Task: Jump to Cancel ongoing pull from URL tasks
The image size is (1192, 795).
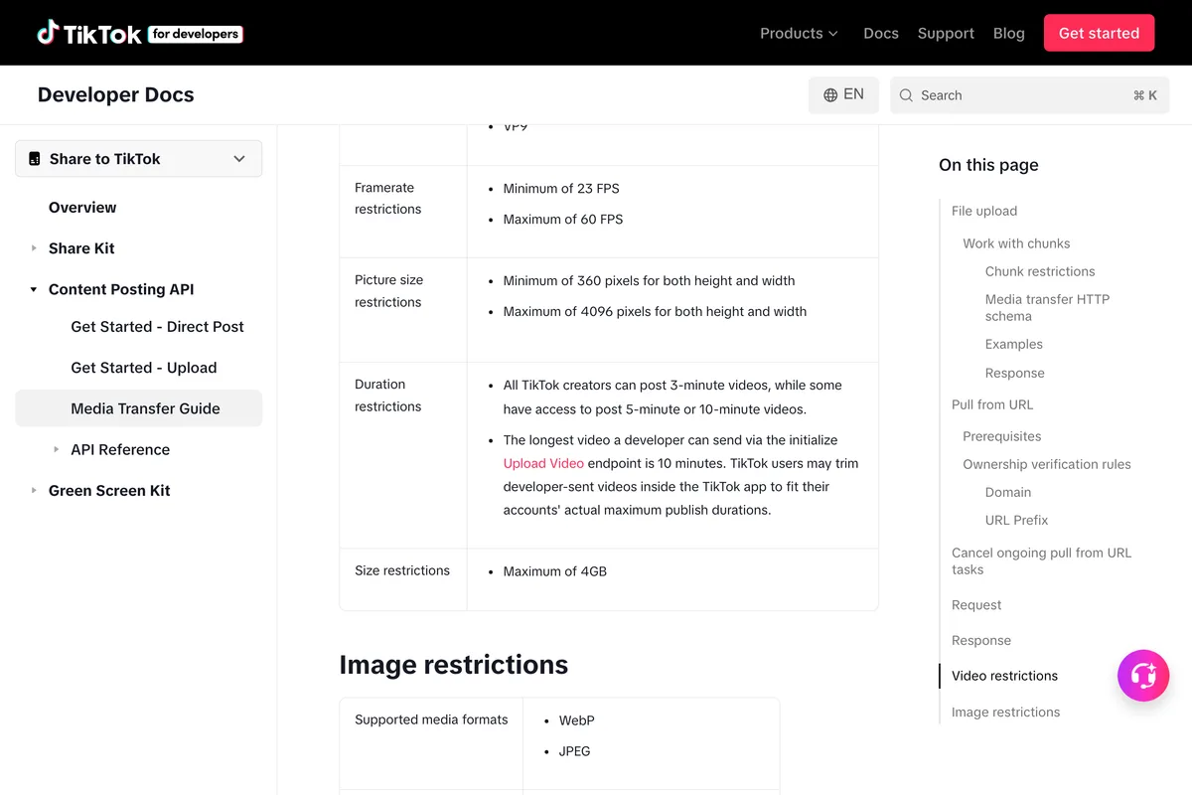Action: tap(1041, 561)
